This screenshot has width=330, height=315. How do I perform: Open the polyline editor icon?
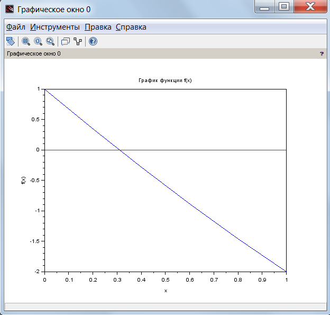[78, 41]
